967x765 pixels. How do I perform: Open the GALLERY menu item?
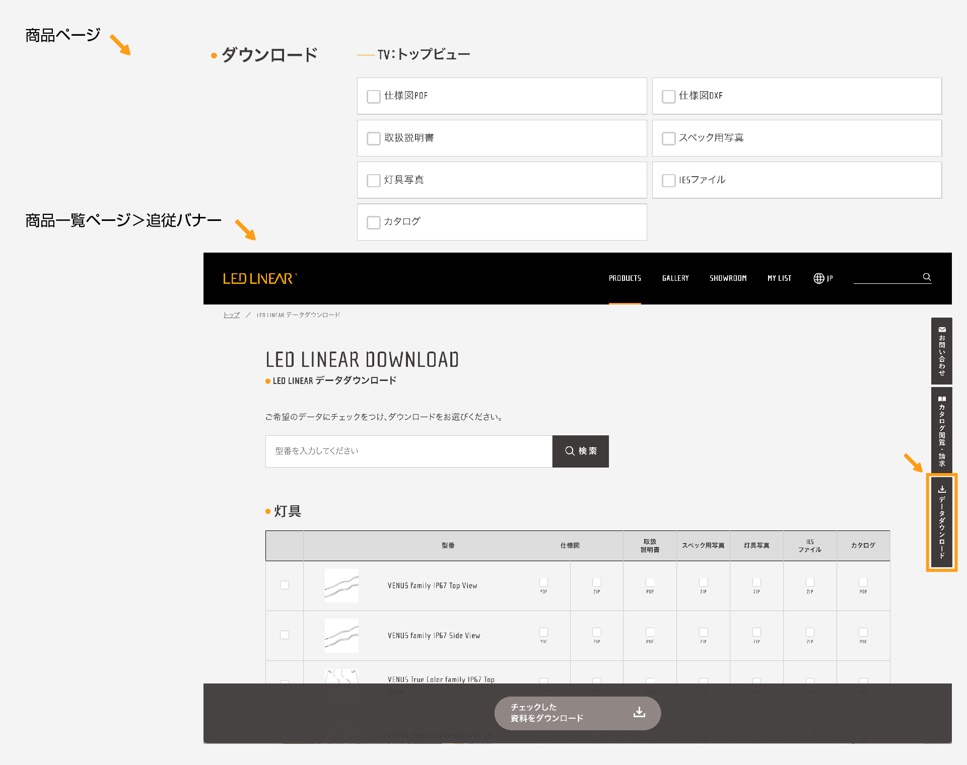(x=675, y=278)
